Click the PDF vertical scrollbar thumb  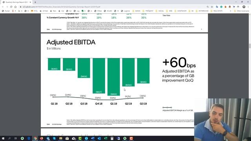pyautogui.click(x=249, y=45)
